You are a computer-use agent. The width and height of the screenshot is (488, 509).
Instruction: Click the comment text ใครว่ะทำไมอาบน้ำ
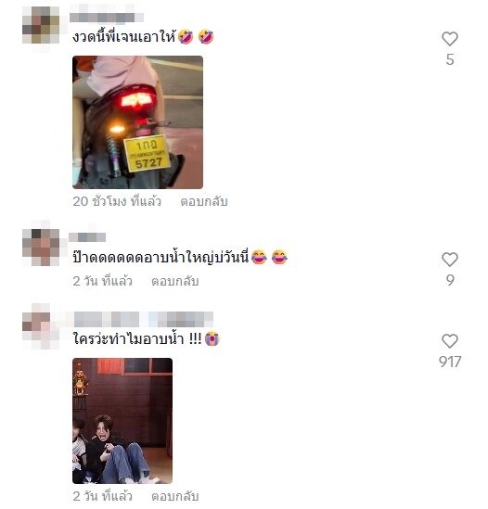click(128, 339)
